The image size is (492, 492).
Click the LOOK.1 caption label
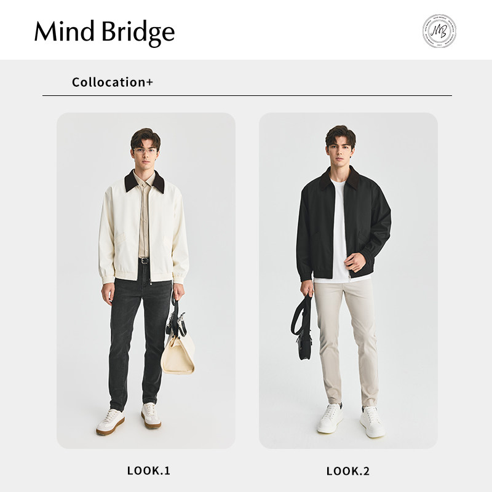[148, 470]
